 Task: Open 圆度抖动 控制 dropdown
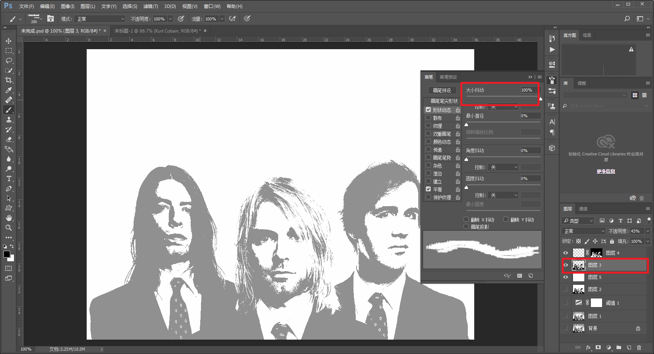pyautogui.click(x=503, y=195)
